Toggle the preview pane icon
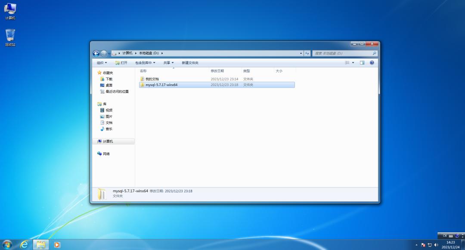 point(362,63)
